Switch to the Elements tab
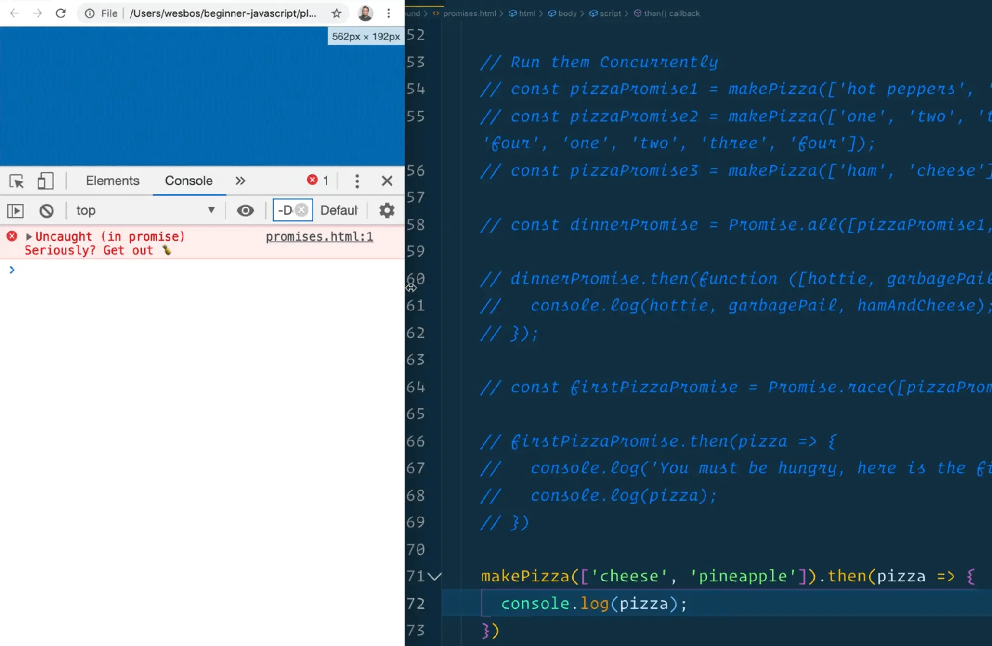992x646 pixels. [x=112, y=181]
